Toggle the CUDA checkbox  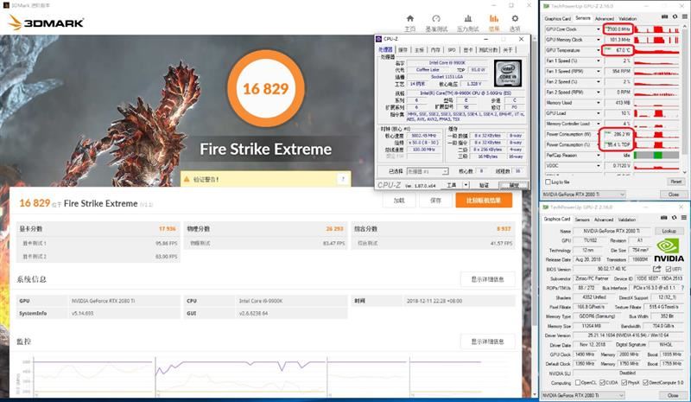(x=602, y=383)
